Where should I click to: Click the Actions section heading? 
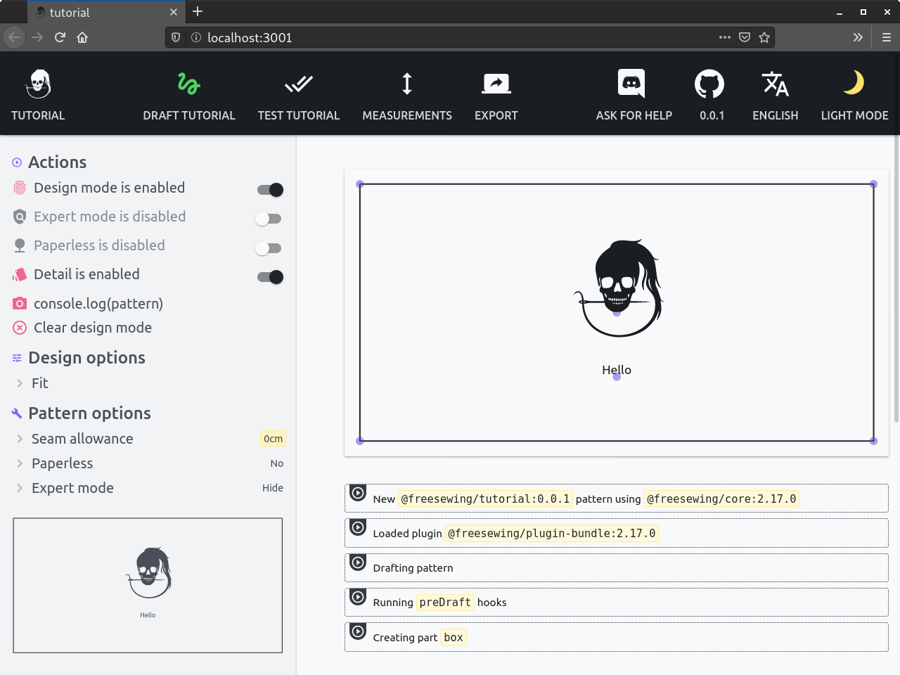tap(58, 162)
